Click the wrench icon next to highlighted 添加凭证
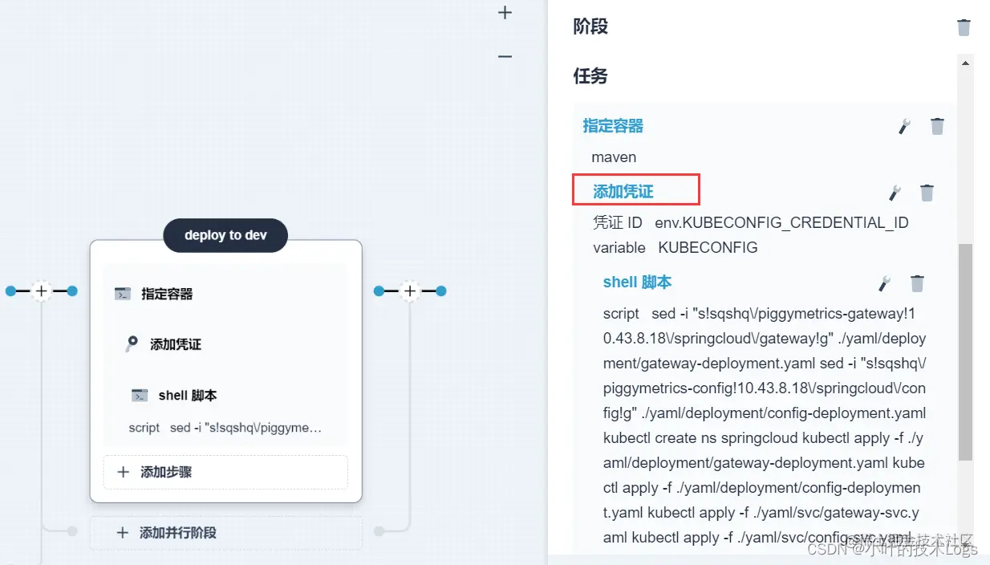This screenshot has width=990, height=565. (895, 193)
